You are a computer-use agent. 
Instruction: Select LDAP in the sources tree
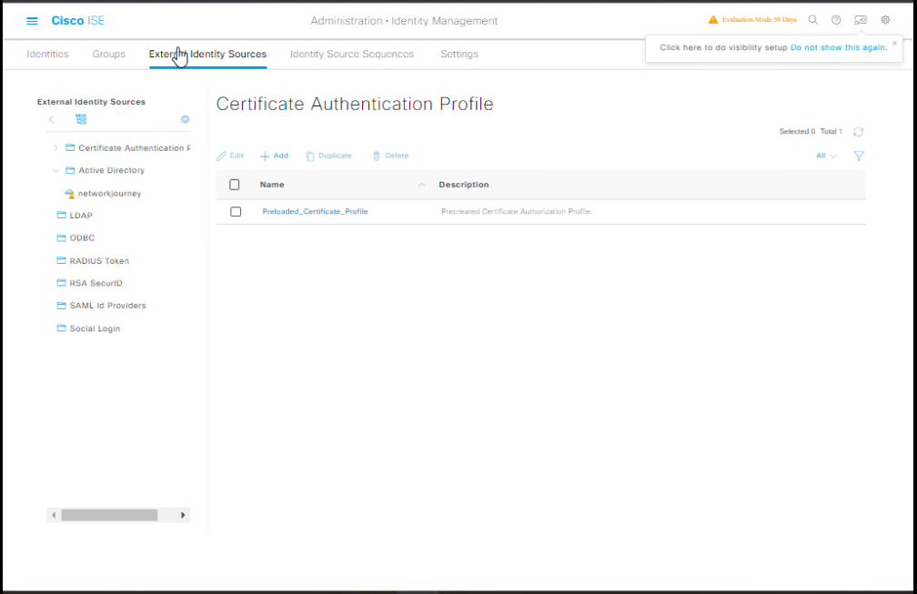pos(81,216)
